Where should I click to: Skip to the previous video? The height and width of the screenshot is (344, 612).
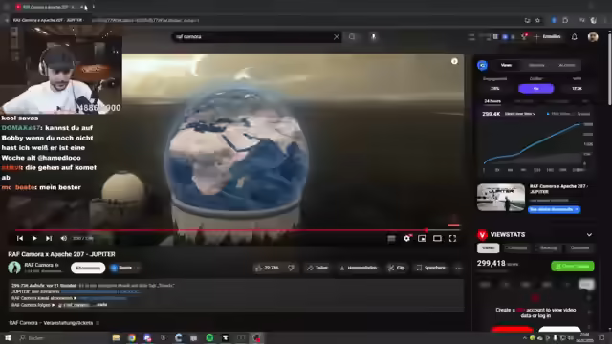pyautogui.click(x=20, y=238)
